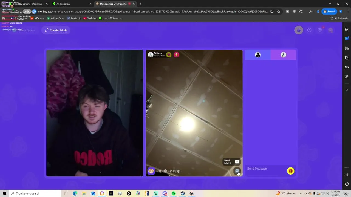Open the crown premium icon

[x=299, y=30]
